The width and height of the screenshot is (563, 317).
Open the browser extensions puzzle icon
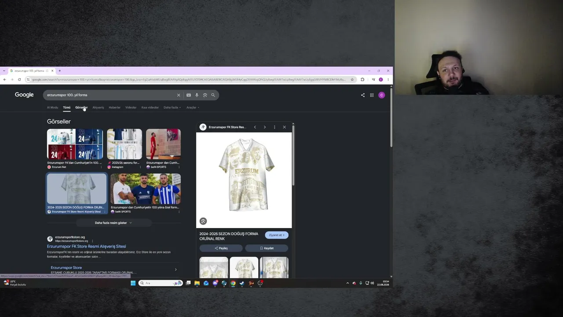[x=362, y=80]
